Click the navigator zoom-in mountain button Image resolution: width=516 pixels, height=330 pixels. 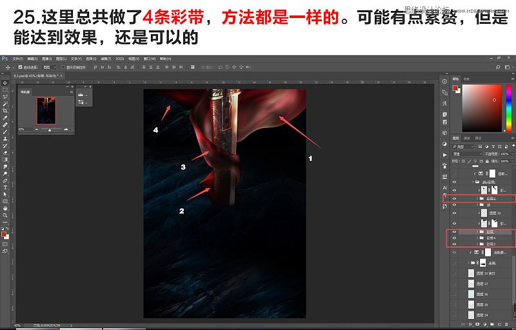click(66, 129)
